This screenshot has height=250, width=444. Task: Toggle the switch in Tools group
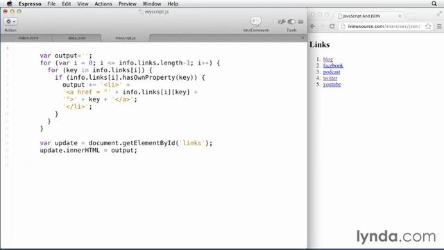point(291,22)
